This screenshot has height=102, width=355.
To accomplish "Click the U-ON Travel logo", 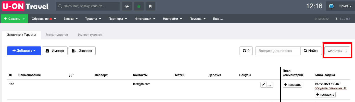I will tap(25, 6).
